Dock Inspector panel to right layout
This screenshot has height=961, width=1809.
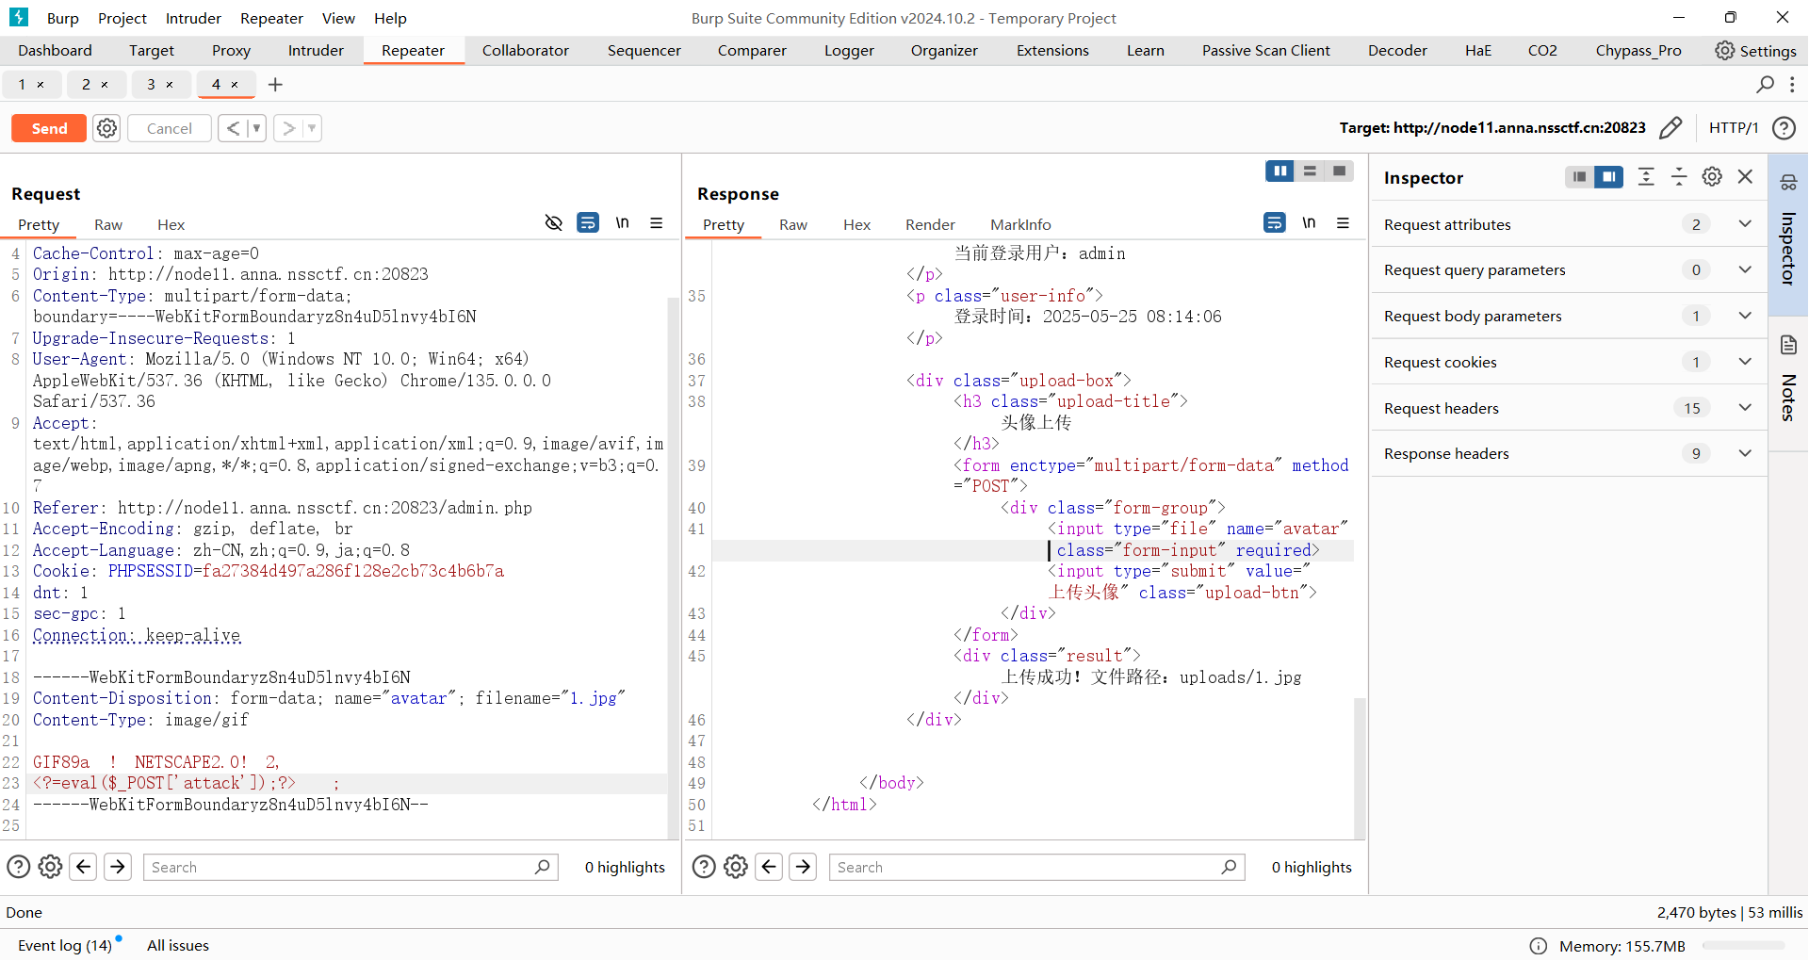(x=1609, y=177)
